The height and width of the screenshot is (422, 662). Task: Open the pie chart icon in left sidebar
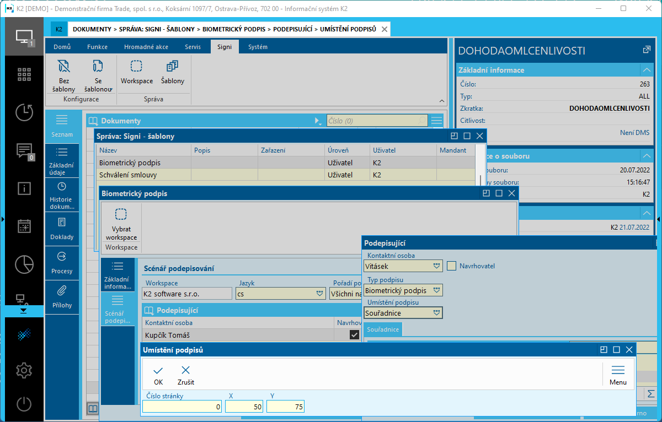coord(24,264)
